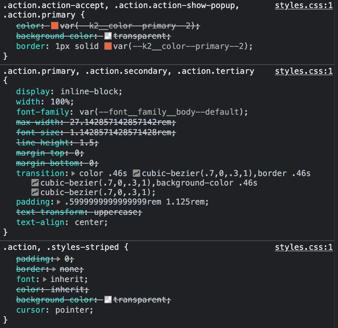
Task: Click the orange swatch on the struck-through color property
Action: 55,26
